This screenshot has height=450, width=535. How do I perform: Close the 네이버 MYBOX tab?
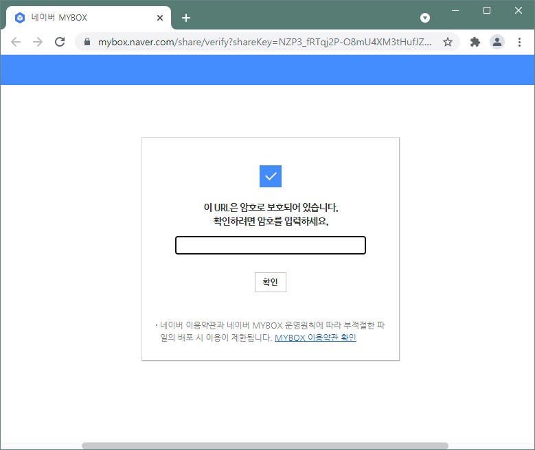(160, 18)
